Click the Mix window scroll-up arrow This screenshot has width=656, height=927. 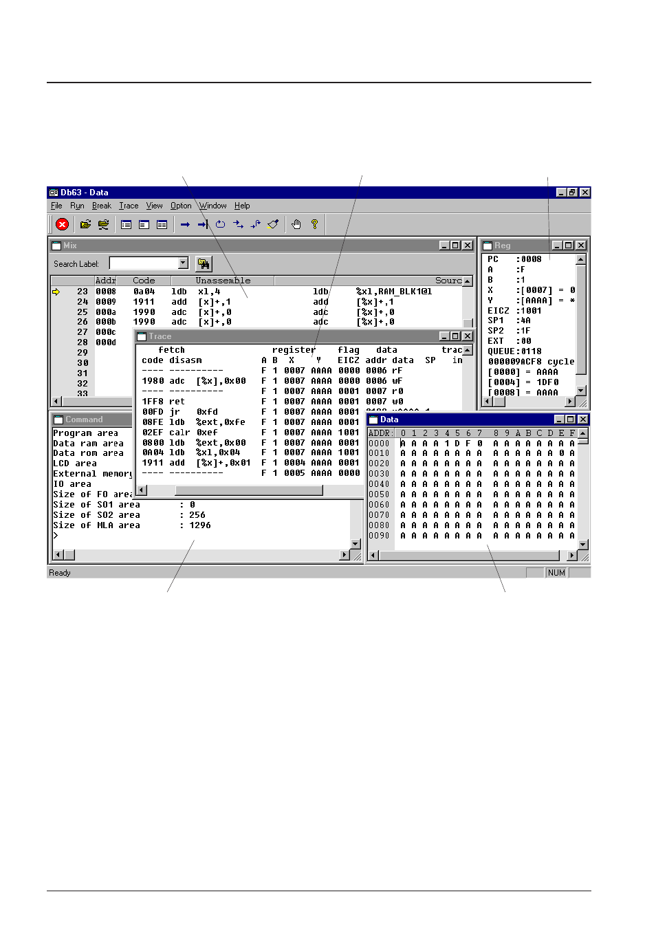tap(468, 281)
